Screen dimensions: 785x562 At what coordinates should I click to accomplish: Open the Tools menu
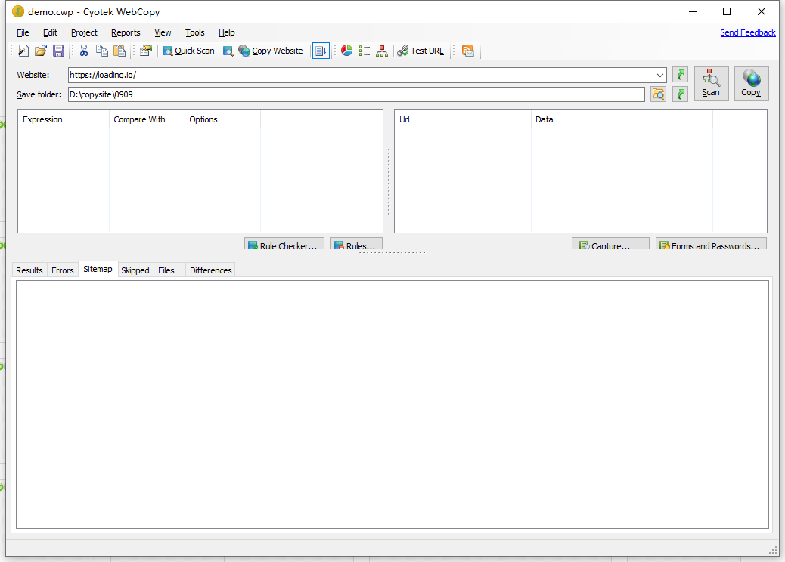(x=195, y=32)
